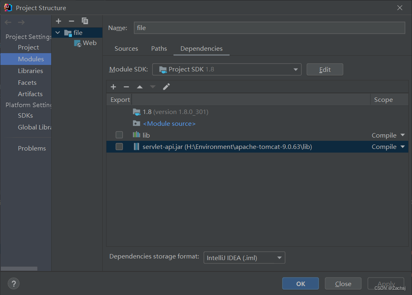Image resolution: width=412 pixels, height=295 pixels.
Task: Copy the selected module
Action: click(85, 21)
